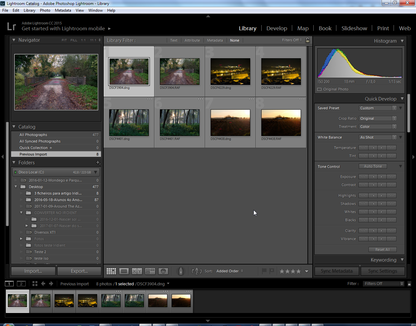Select the DSCF4401.dng forest thumbnail
The width and height of the screenshot is (416, 326).
pos(129,123)
